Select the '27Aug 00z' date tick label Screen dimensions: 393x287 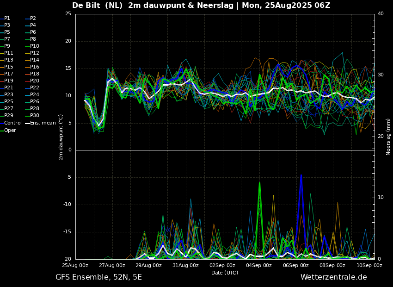point(112,265)
